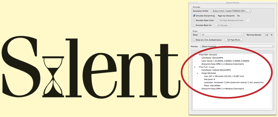Viewport: 278px width, 117px height.
Task: Collapse the Image Attributes node
Action: pyautogui.click(x=198, y=73)
